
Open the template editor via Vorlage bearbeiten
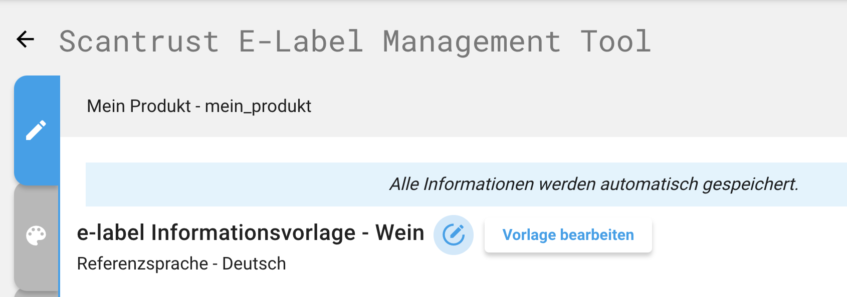[x=568, y=234]
